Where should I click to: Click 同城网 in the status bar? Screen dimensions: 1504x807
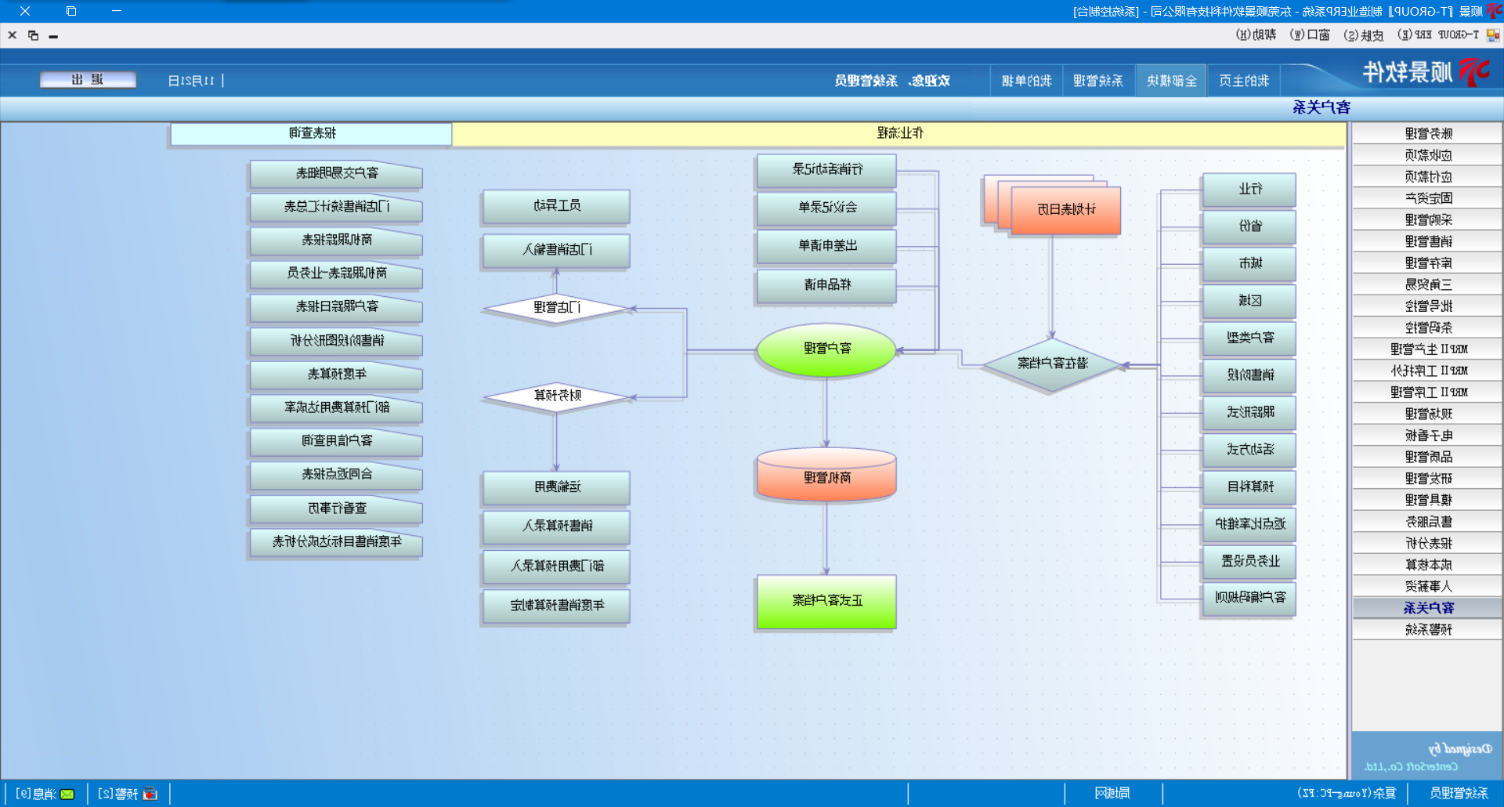pos(1112,794)
